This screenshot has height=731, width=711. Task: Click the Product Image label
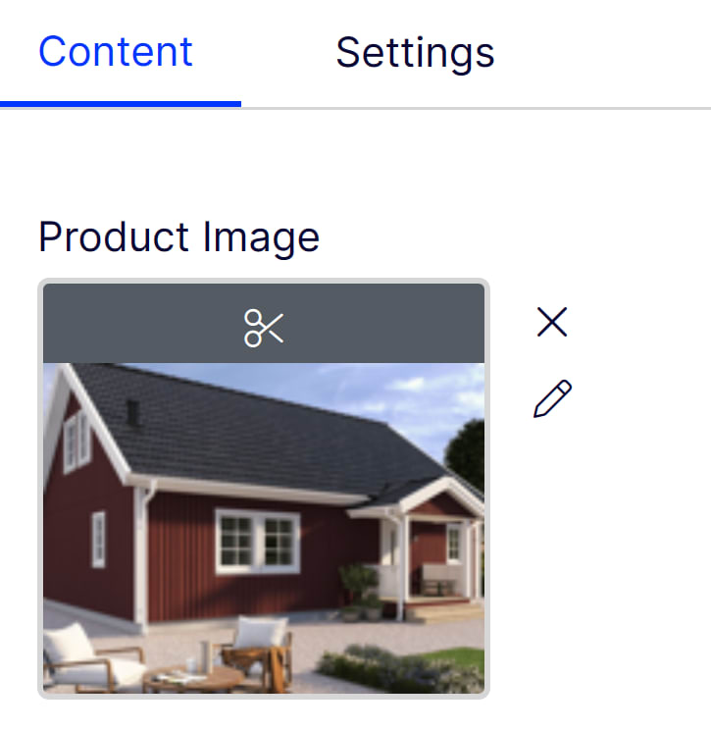[178, 237]
